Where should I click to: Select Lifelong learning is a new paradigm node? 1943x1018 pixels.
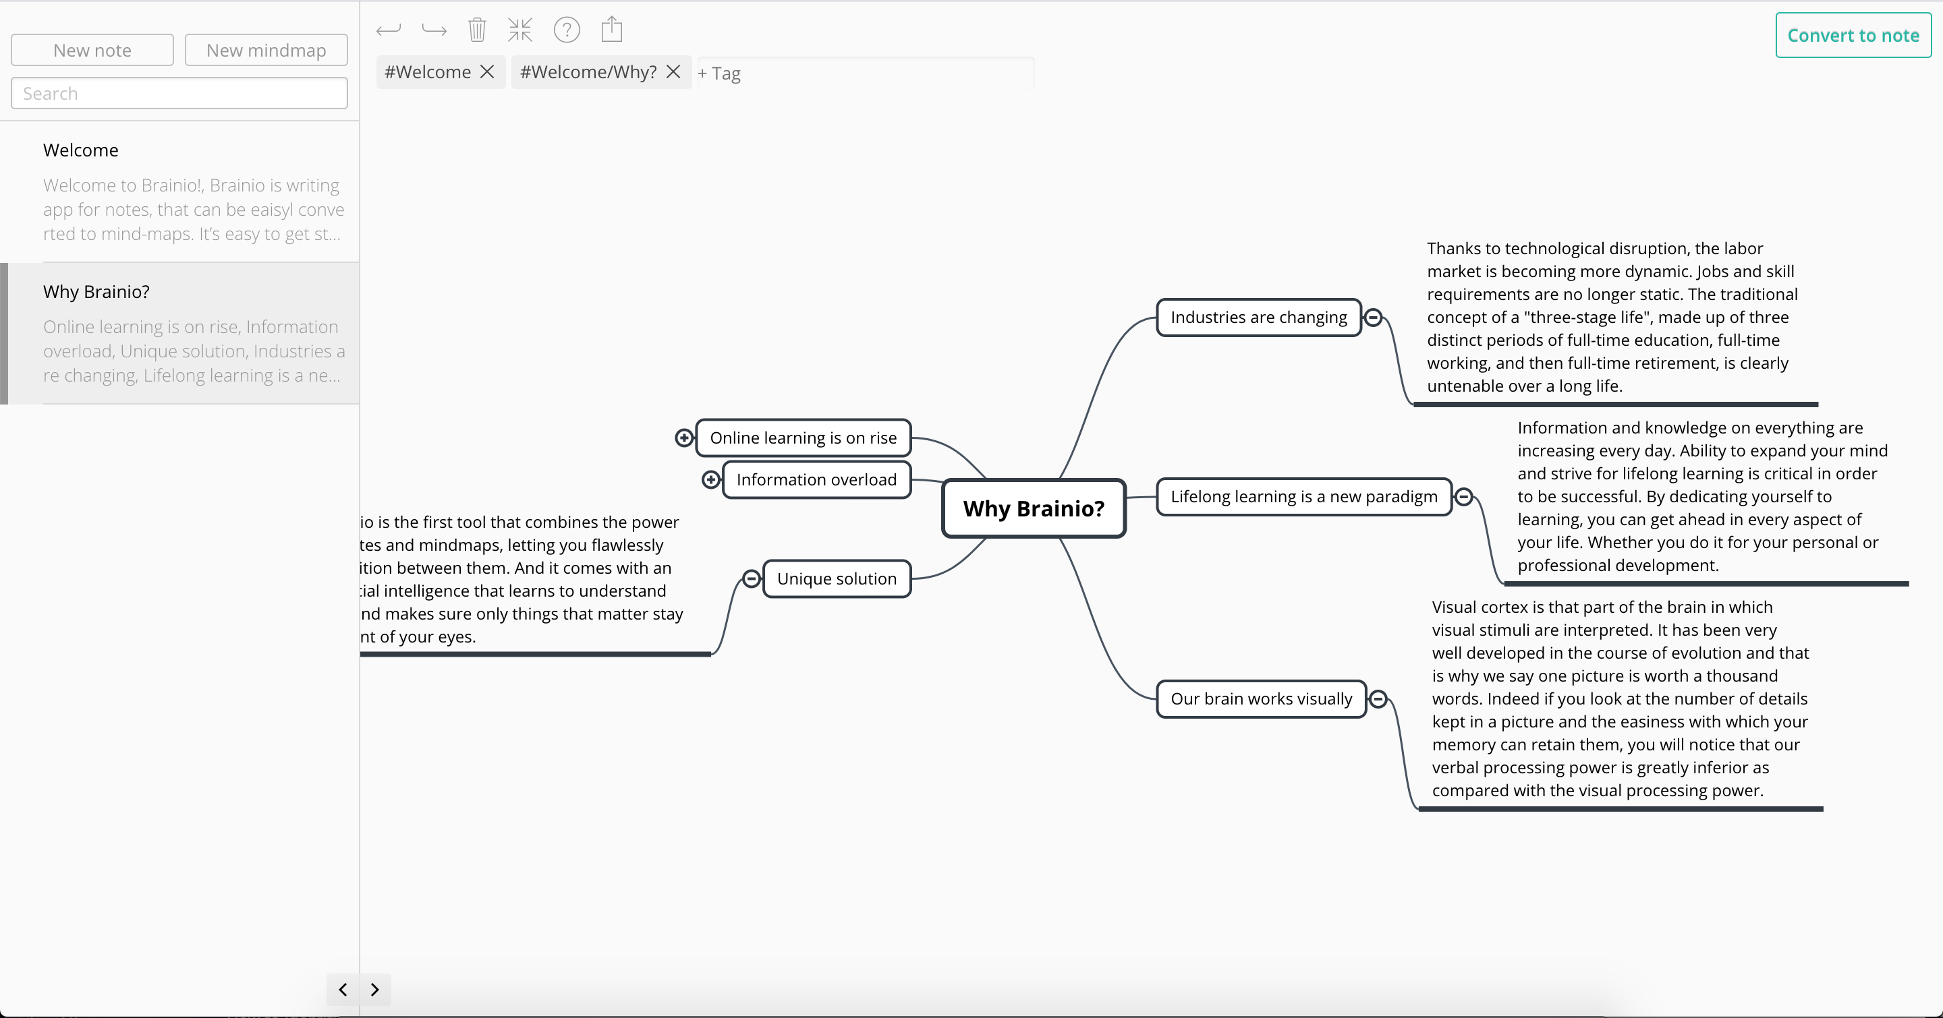[1304, 497]
